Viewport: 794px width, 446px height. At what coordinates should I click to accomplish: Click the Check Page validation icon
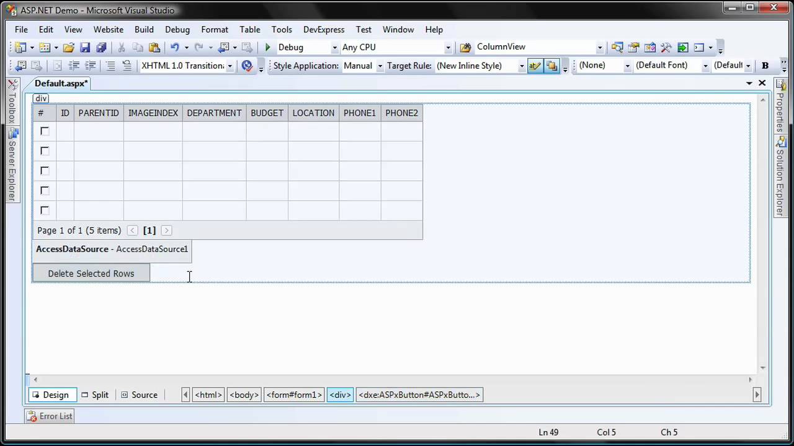[x=247, y=66]
